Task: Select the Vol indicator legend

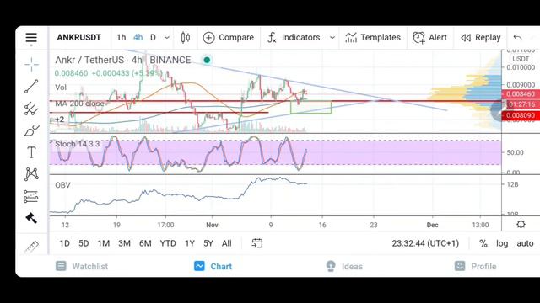Action: [x=61, y=88]
